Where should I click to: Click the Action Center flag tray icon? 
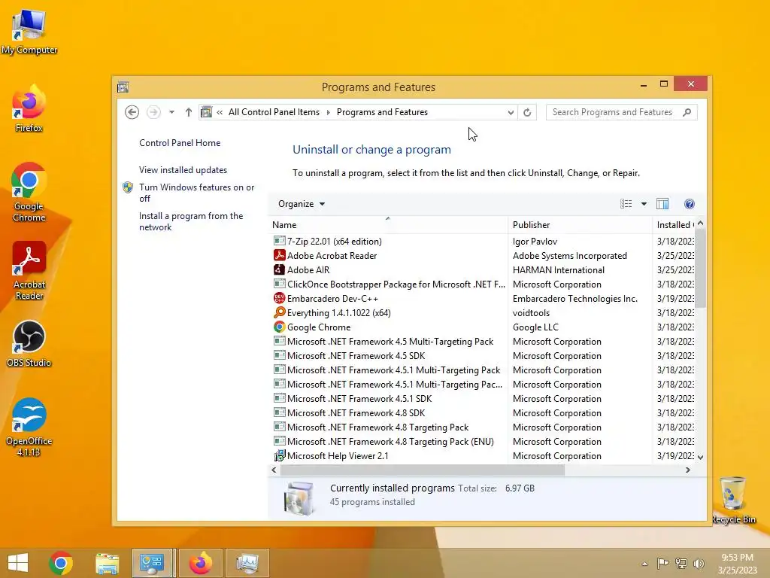click(x=662, y=564)
